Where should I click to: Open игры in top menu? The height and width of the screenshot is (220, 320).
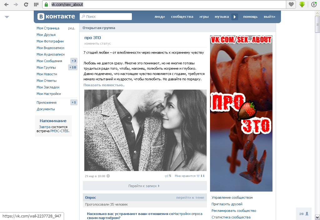pos(204,17)
